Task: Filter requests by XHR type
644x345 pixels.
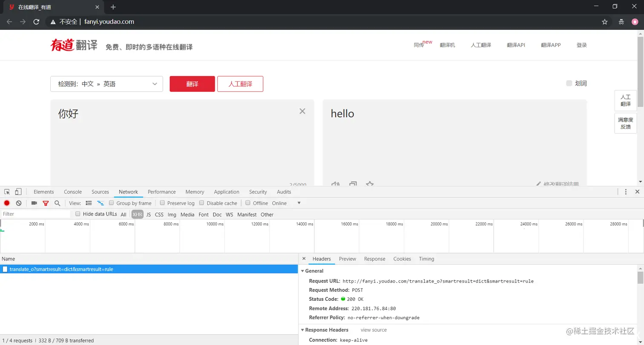Action: [x=137, y=214]
